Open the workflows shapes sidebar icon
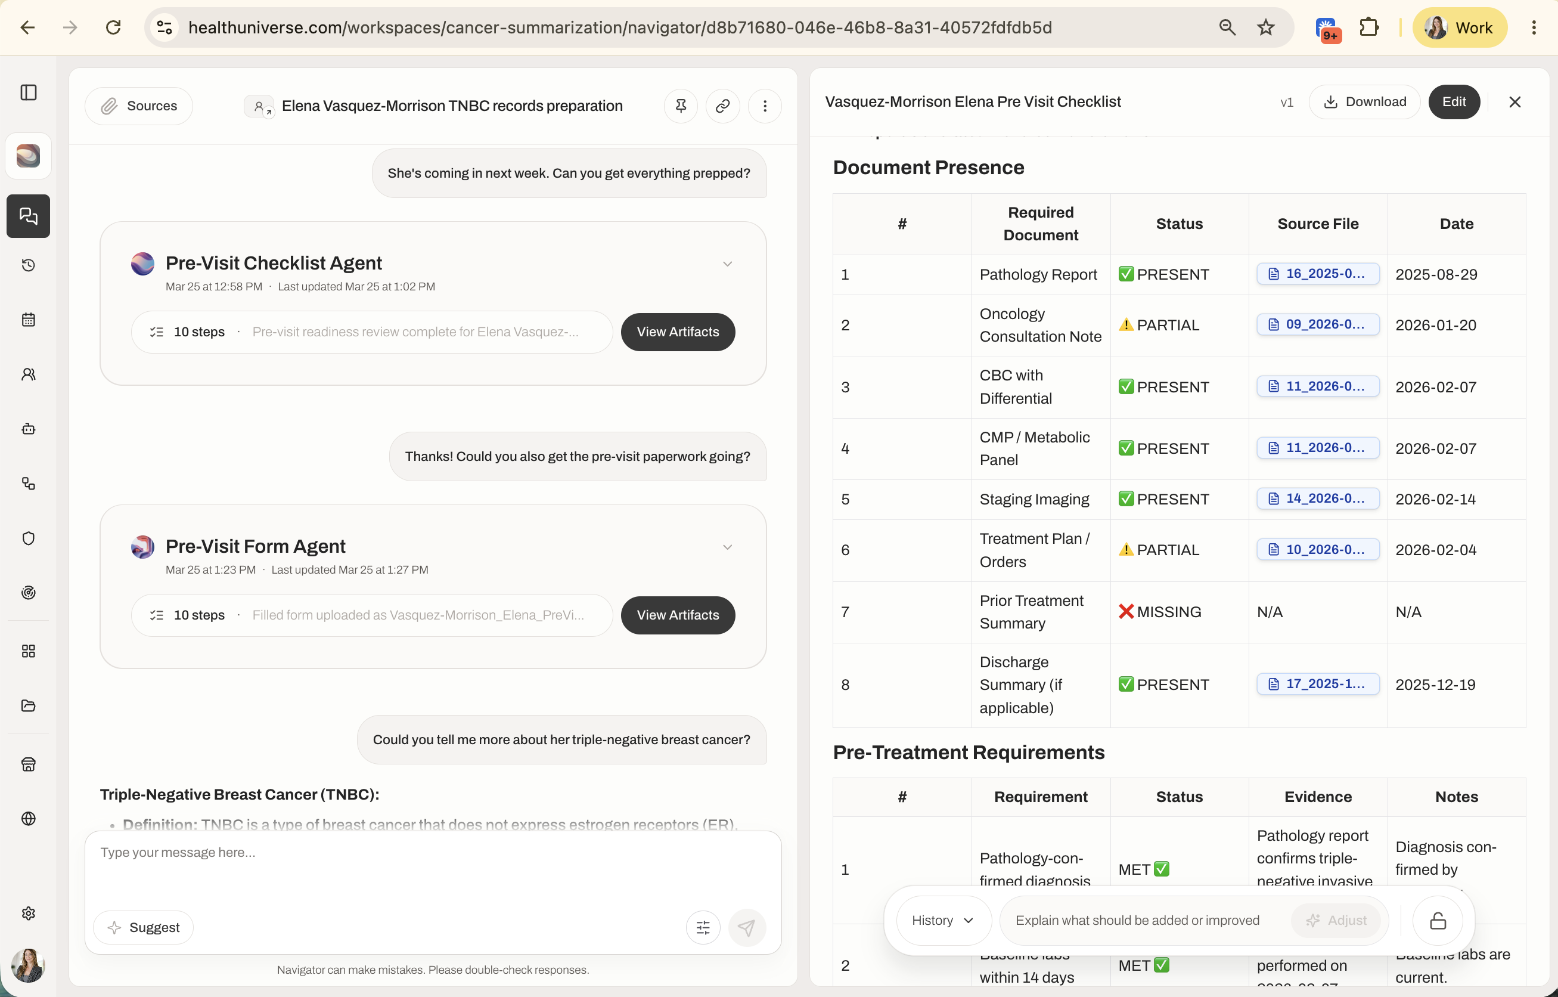This screenshot has height=997, width=1558. (x=29, y=484)
